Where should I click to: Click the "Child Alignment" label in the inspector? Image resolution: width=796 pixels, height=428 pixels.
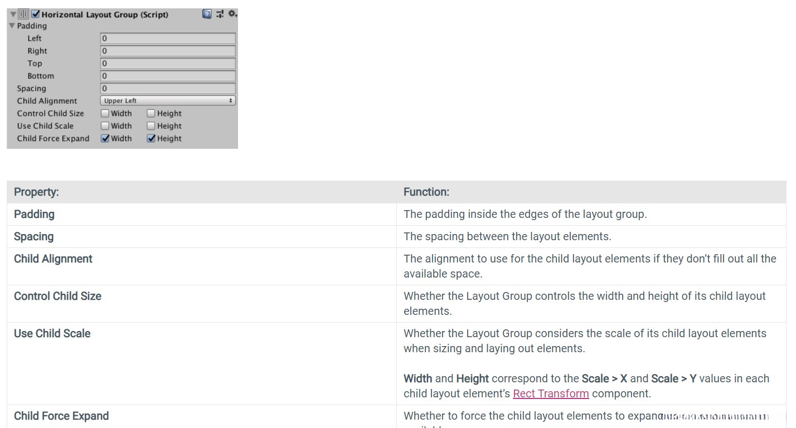[47, 101]
